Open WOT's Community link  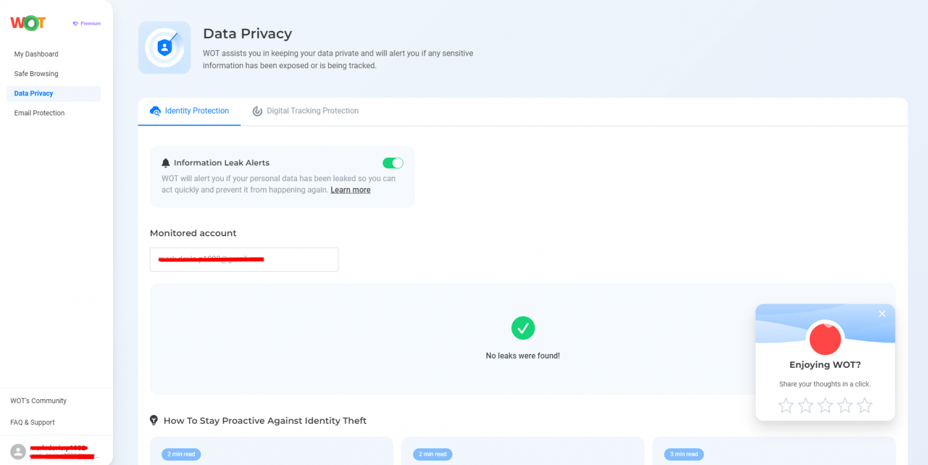click(x=38, y=401)
